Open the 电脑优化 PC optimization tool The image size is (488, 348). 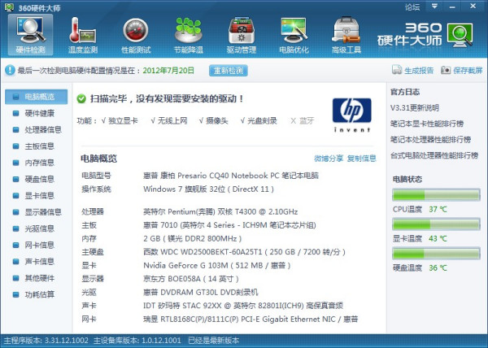[294, 35]
